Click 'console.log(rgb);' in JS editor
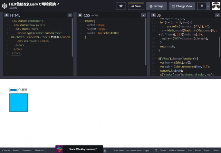The height and width of the screenshot is (153, 221). [x=171, y=71]
